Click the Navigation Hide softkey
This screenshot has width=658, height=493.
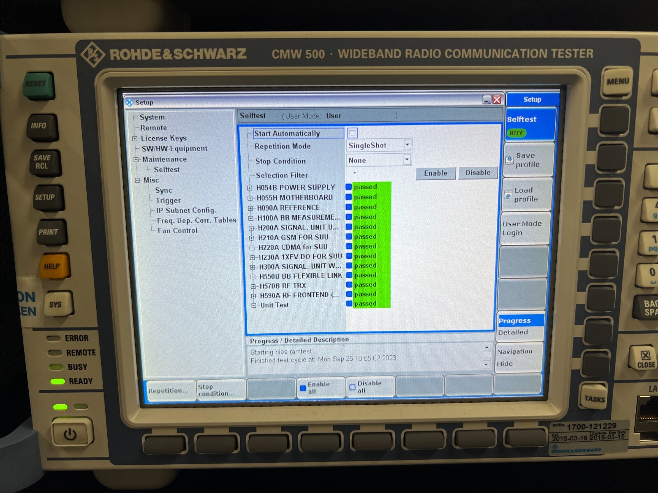tap(519, 357)
